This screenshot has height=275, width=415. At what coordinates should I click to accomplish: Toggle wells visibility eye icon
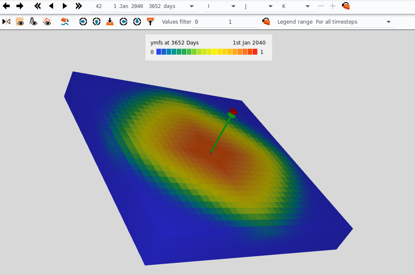[x=33, y=22]
